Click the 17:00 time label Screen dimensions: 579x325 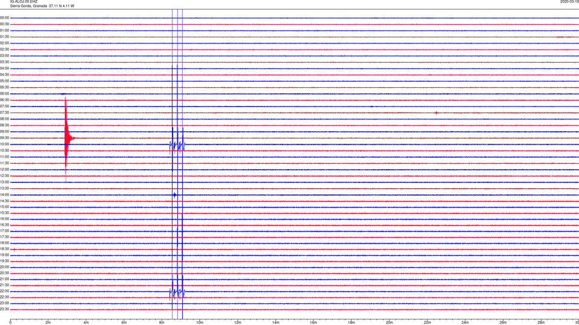pyautogui.click(x=4, y=231)
